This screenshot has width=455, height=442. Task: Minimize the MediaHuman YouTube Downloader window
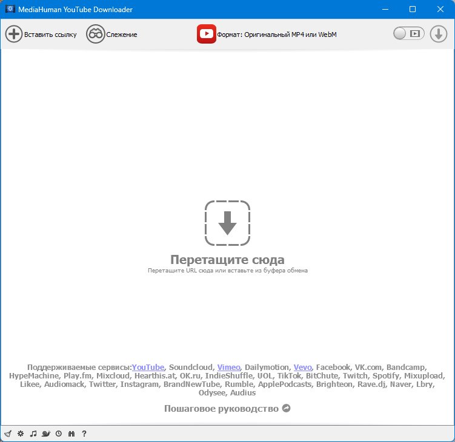point(385,9)
